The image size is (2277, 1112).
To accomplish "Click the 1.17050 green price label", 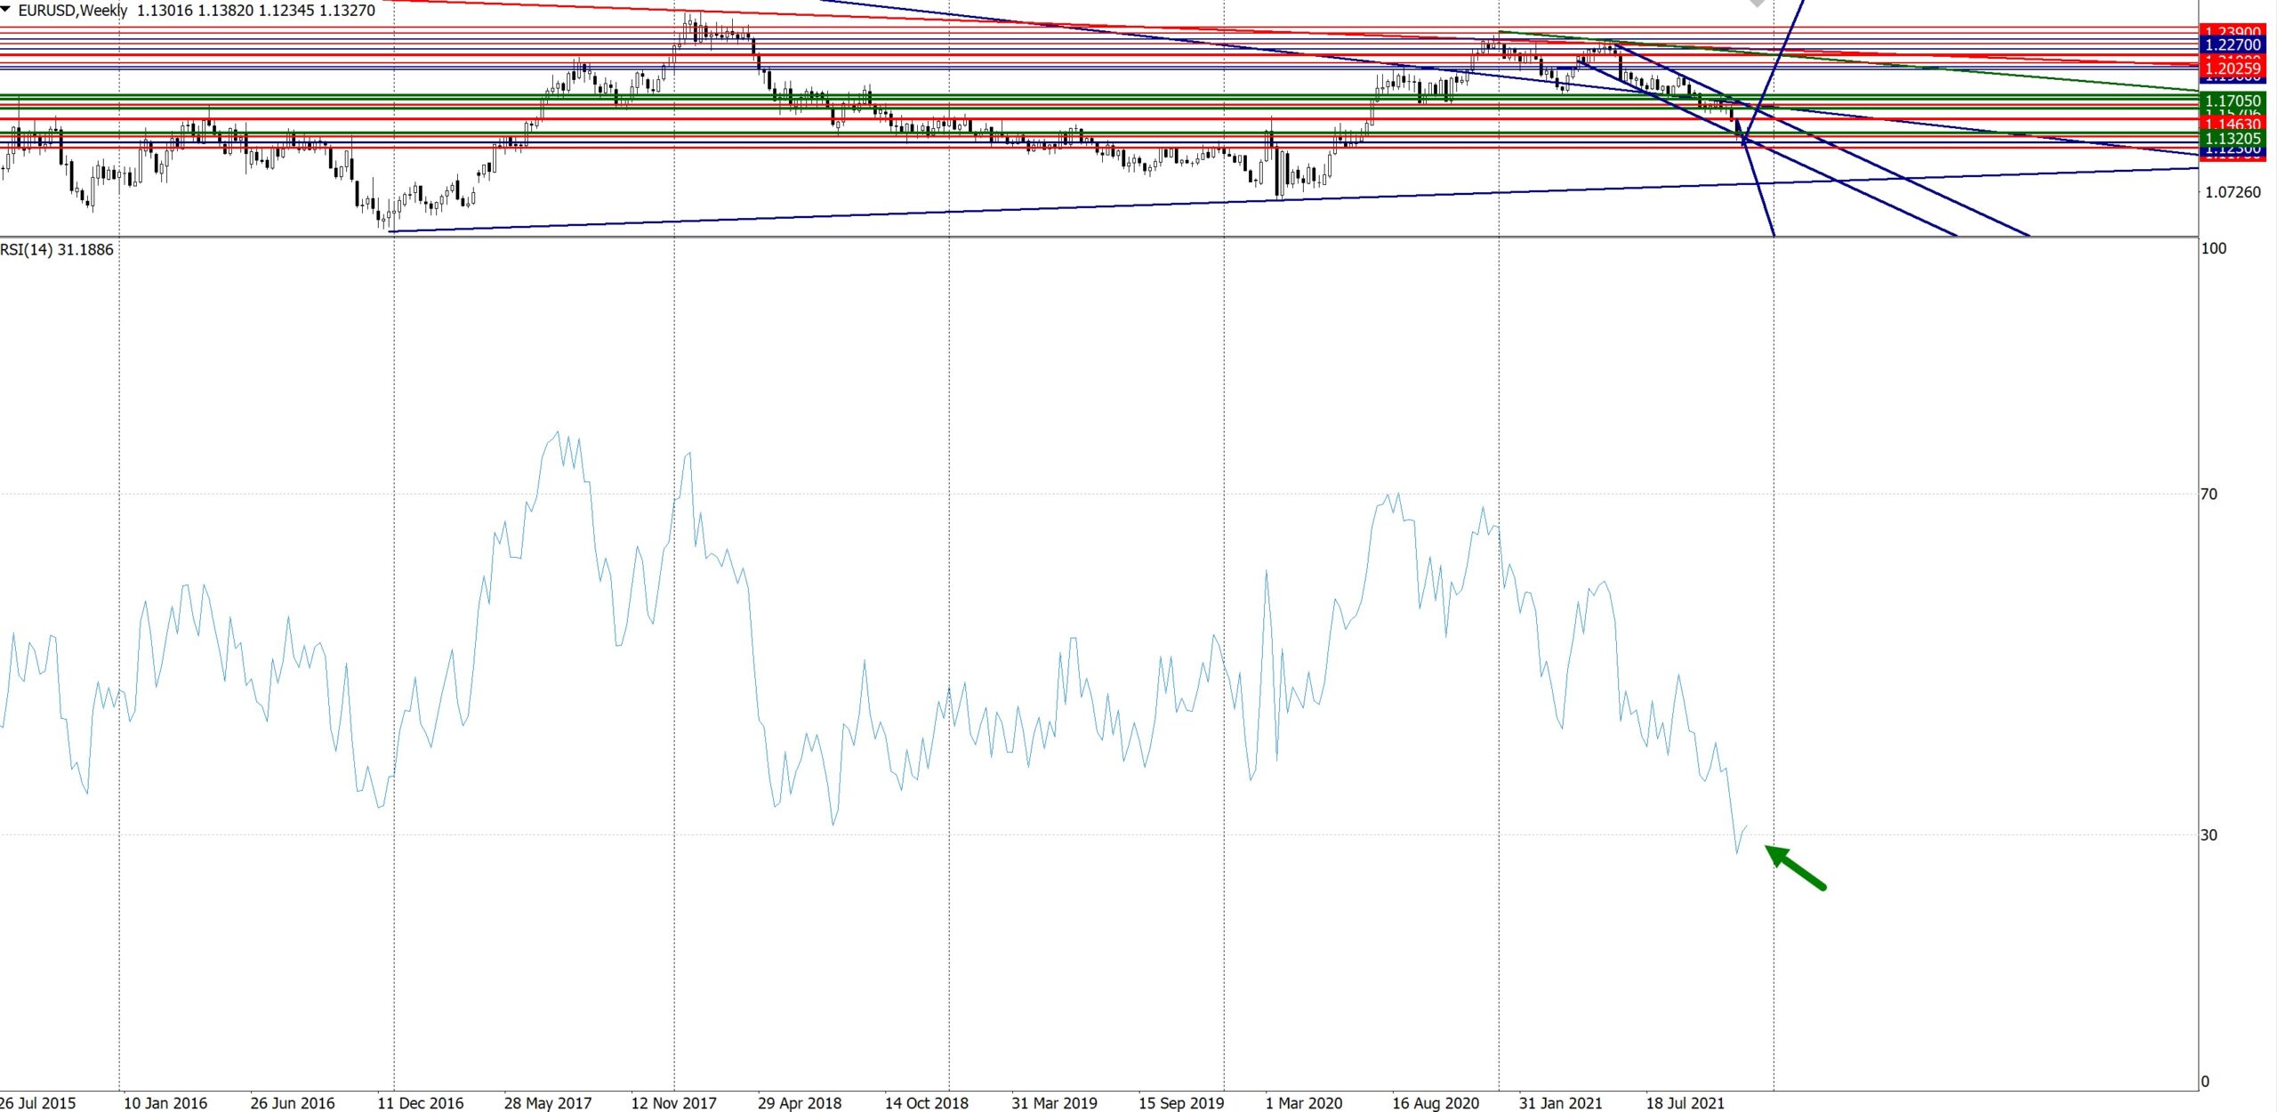I will coord(2233,101).
